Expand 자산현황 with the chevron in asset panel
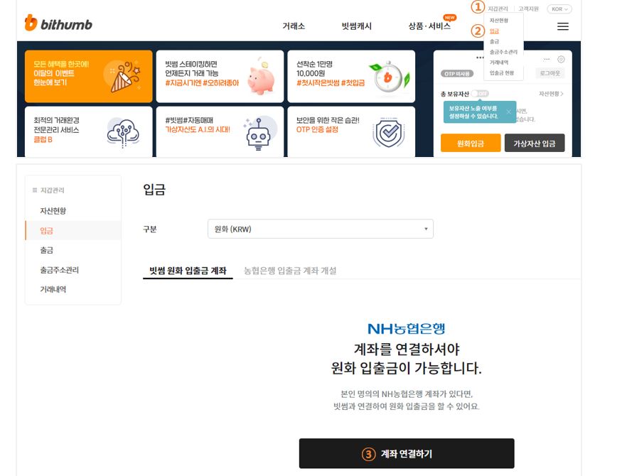 561,94
